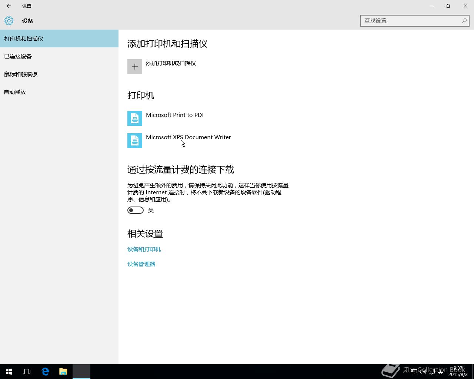Click the 英 input method indicator

440,372
